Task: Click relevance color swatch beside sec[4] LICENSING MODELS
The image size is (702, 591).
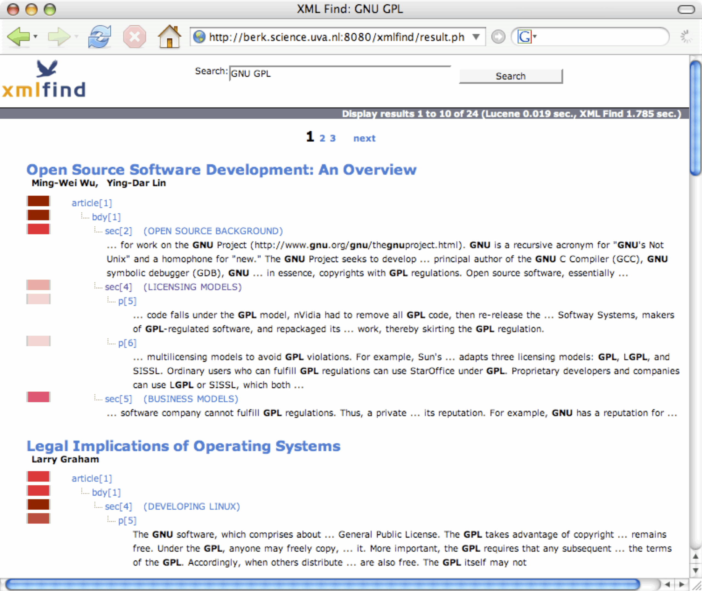Action: [38, 285]
